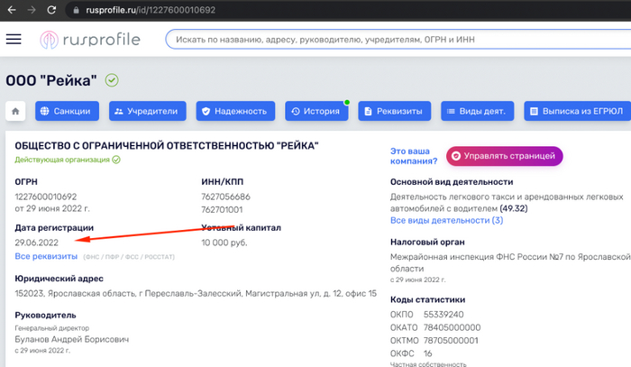This screenshot has height=367, width=631.
Task: Focus the company search field
Action: coord(398,40)
